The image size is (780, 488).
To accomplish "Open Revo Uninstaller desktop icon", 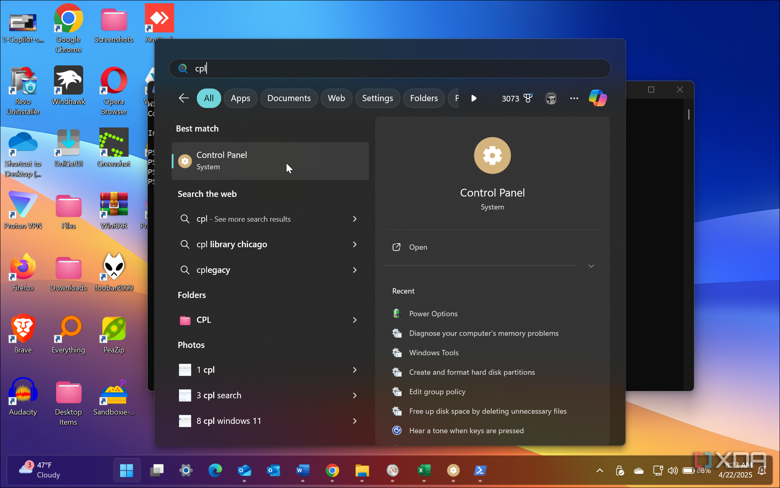I will (23, 91).
